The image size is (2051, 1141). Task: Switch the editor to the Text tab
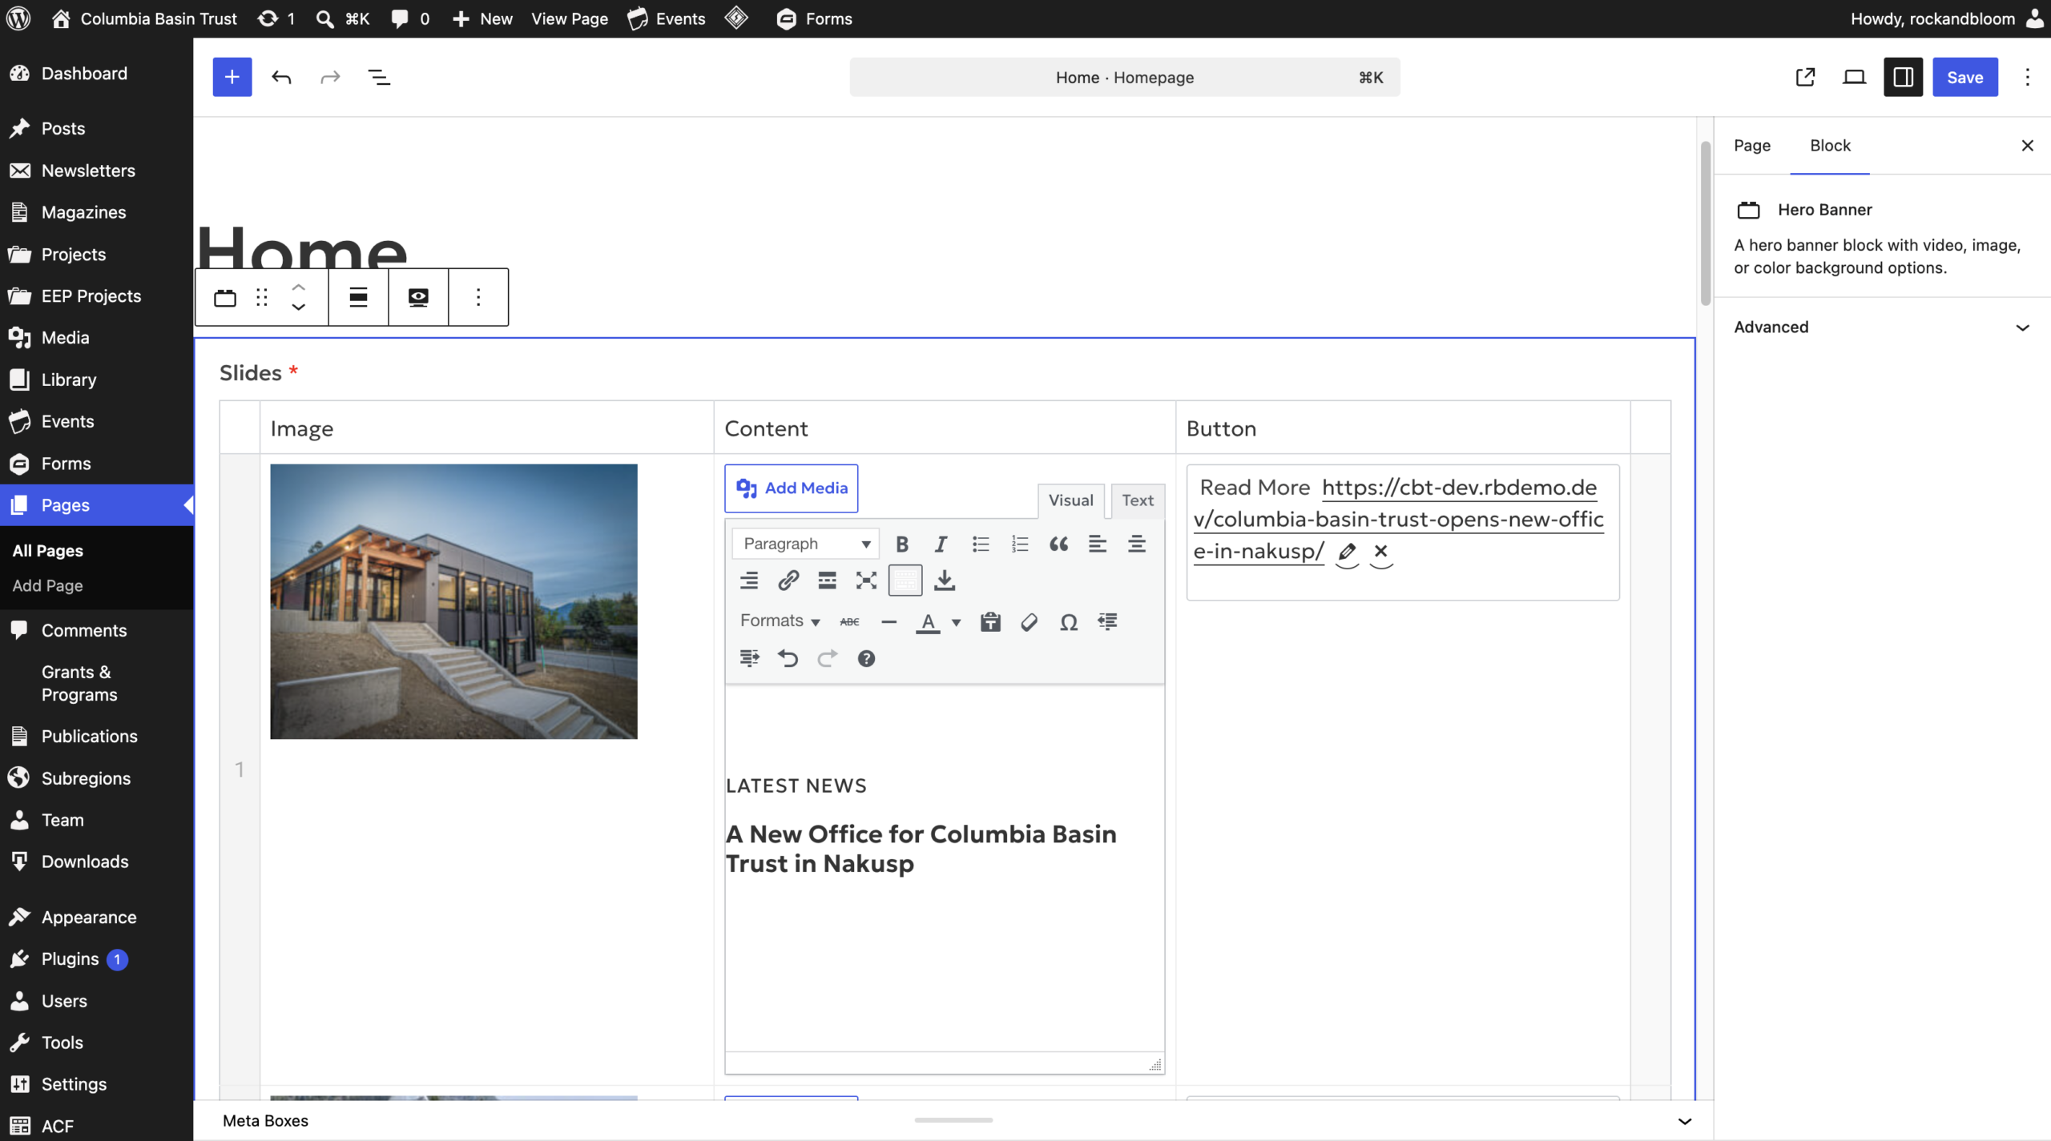coord(1138,500)
